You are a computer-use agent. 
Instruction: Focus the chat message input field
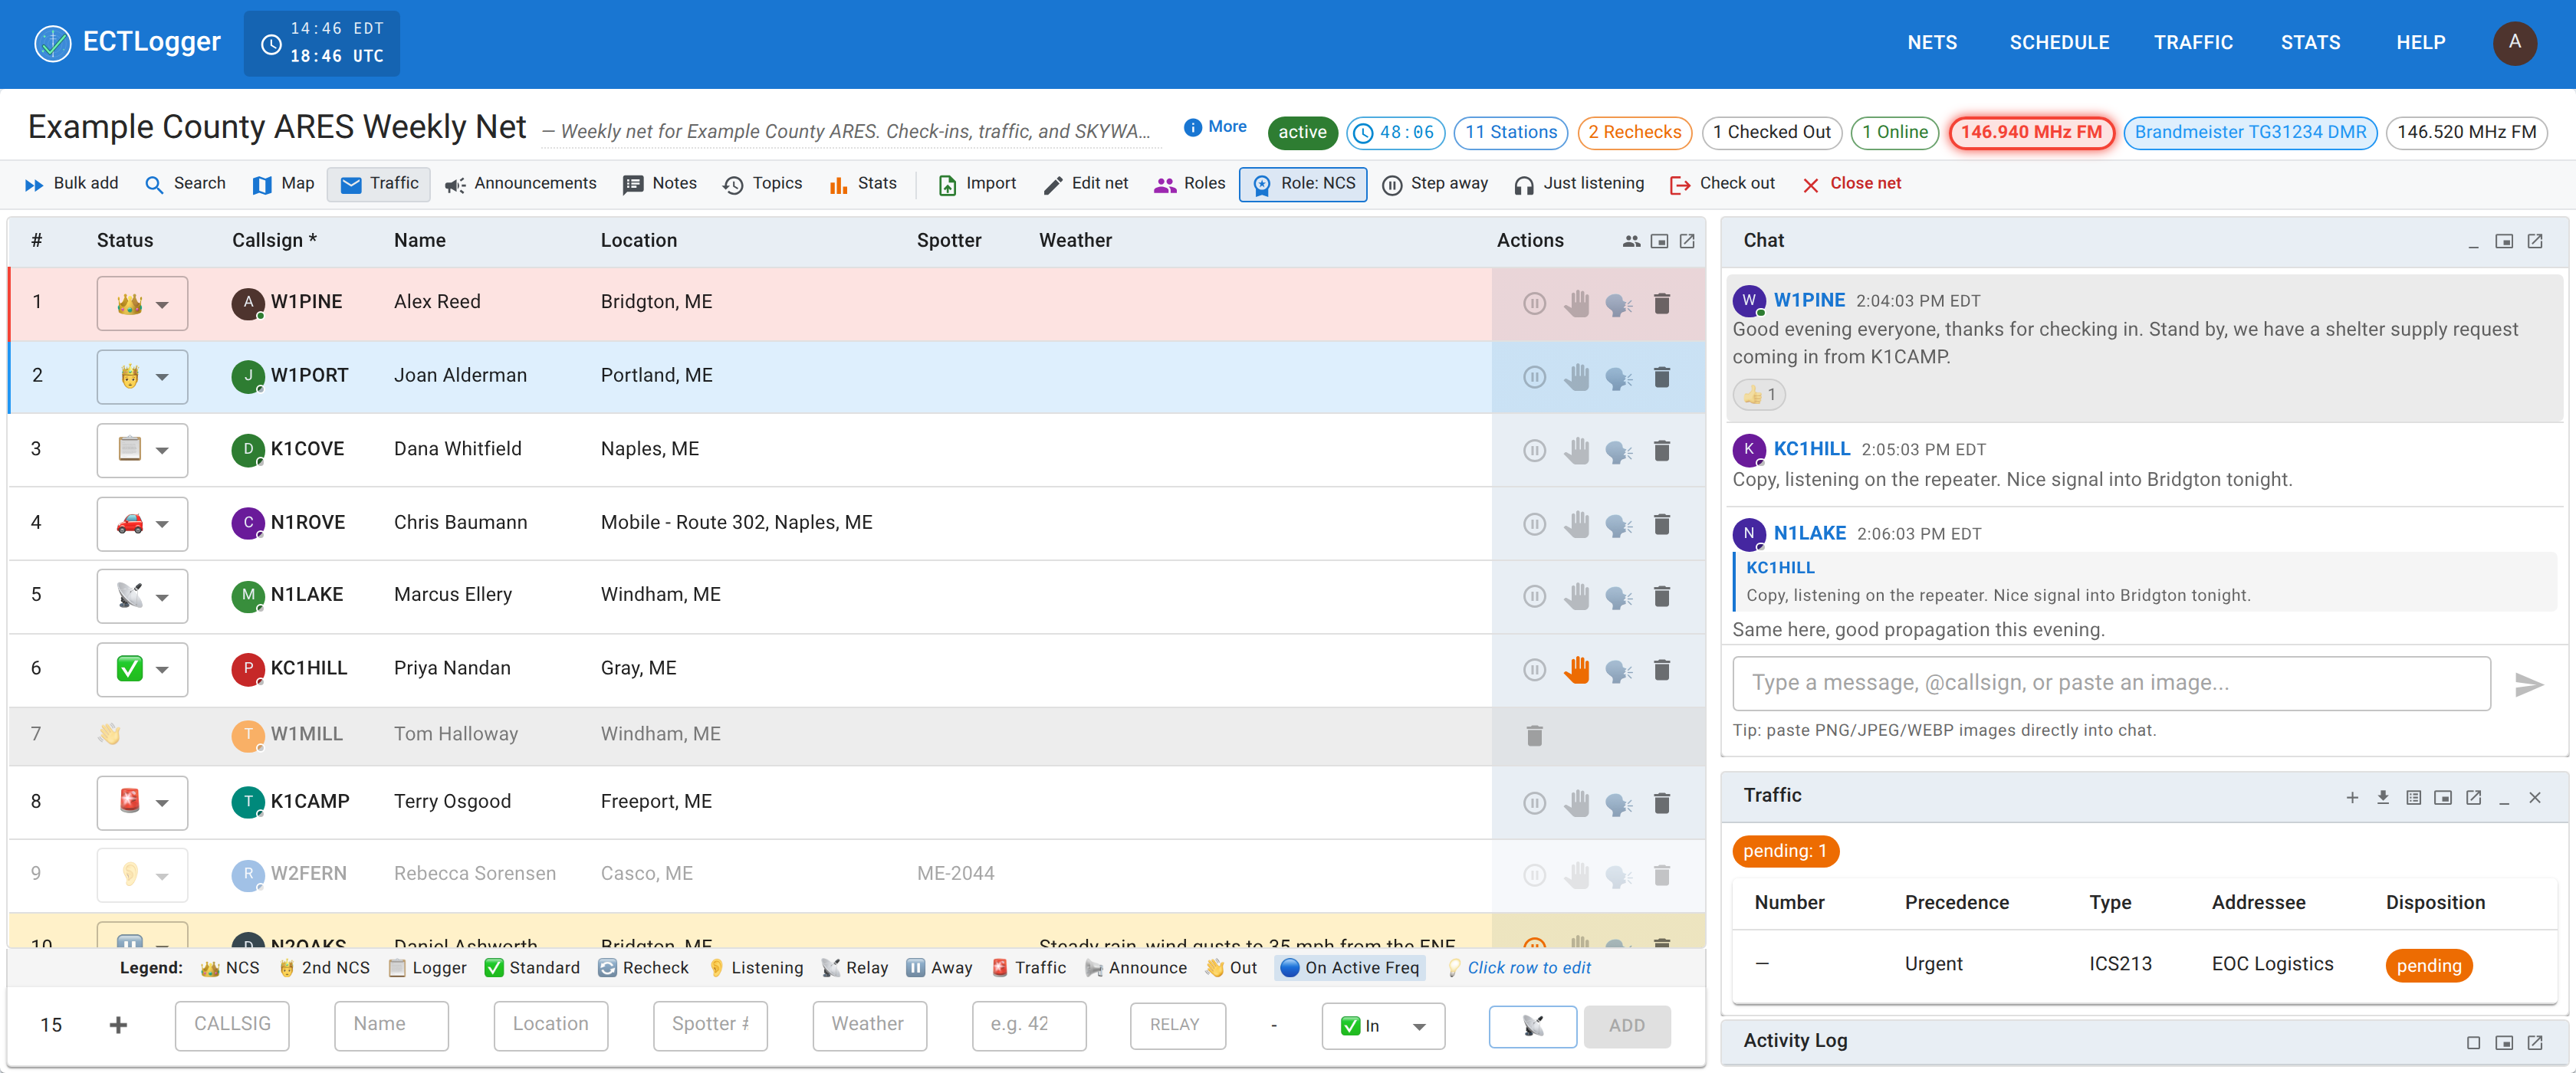pos(2111,684)
